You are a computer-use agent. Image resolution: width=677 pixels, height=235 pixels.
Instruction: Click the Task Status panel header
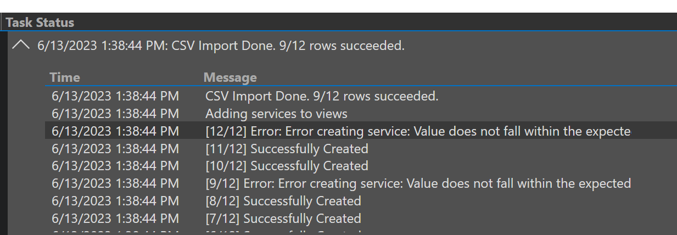[40, 23]
